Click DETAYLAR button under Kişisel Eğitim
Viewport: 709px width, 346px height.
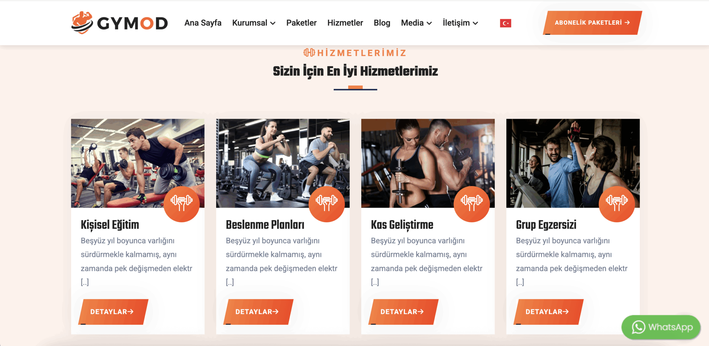click(x=113, y=312)
